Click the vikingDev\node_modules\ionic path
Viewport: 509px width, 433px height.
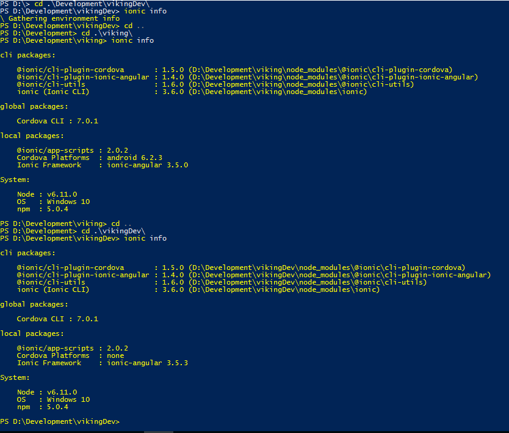pos(284,289)
